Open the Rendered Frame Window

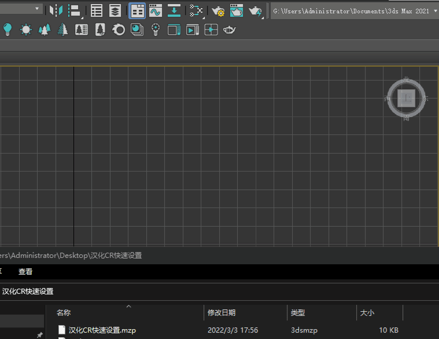tap(236, 10)
